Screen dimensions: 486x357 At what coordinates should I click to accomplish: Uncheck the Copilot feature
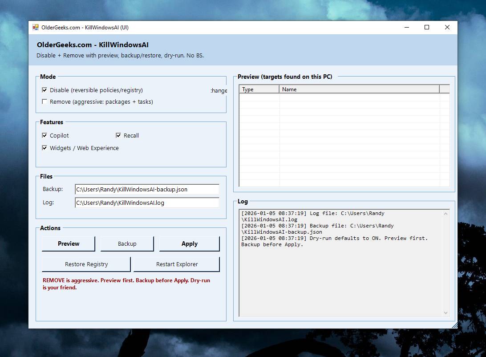(45, 135)
